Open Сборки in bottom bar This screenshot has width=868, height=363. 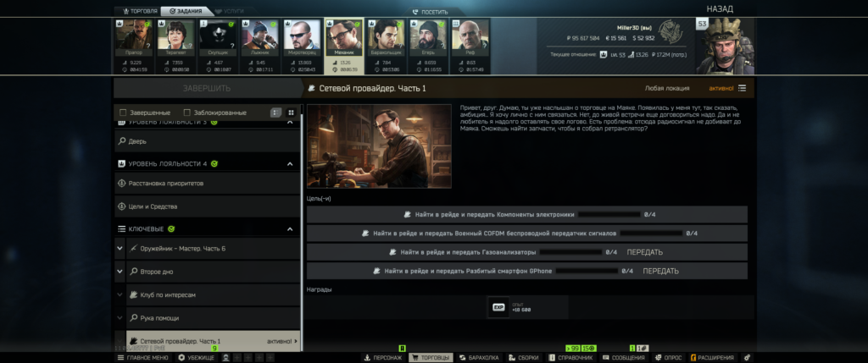pyautogui.click(x=524, y=357)
